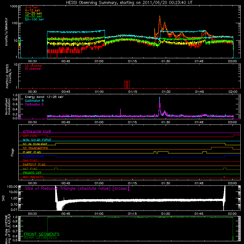The height and width of the screenshot is (244, 244).
Task: Click the red BAD_PACKETS tick mark
Action: (224, 177)
